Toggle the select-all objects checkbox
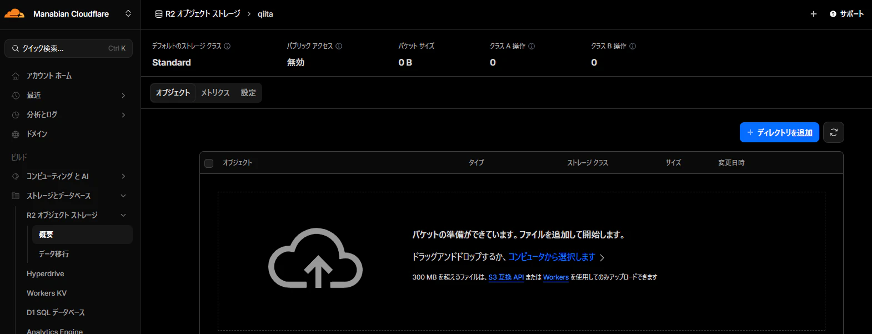The width and height of the screenshot is (872, 334). click(x=209, y=163)
